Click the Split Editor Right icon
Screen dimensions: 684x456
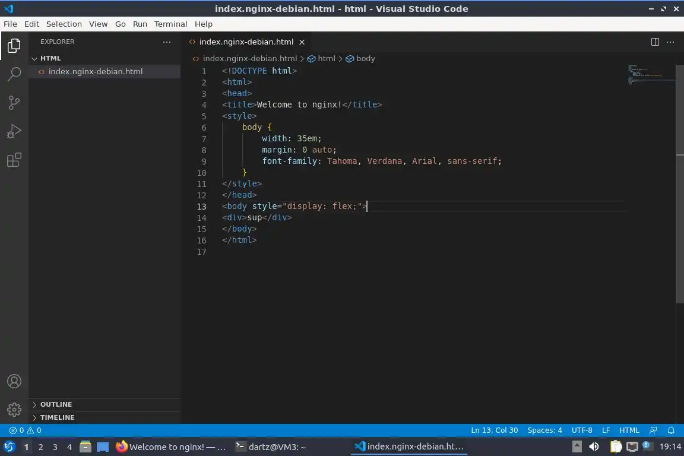(655, 42)
